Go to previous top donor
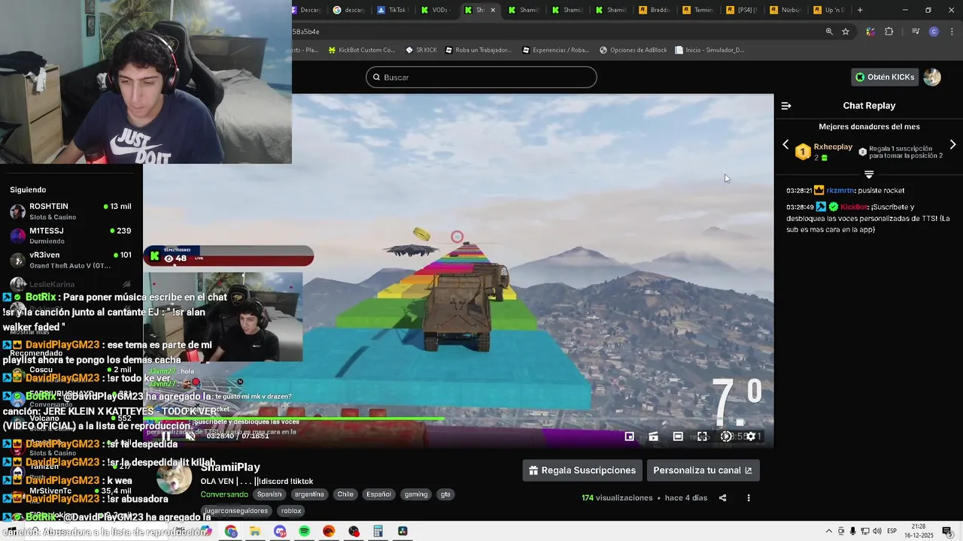 tap(785, 144)
